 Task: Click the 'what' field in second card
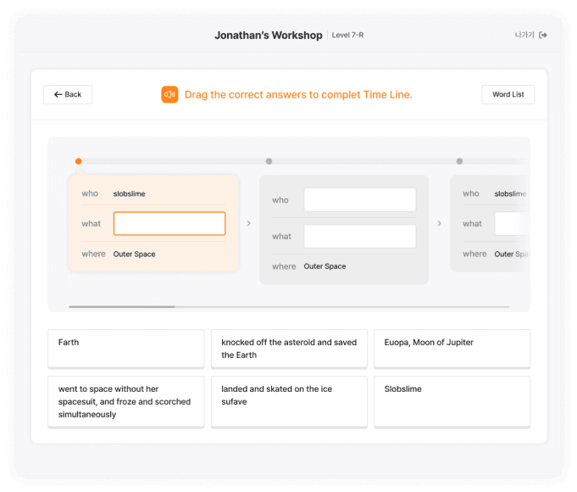click(x=359, y=236)
